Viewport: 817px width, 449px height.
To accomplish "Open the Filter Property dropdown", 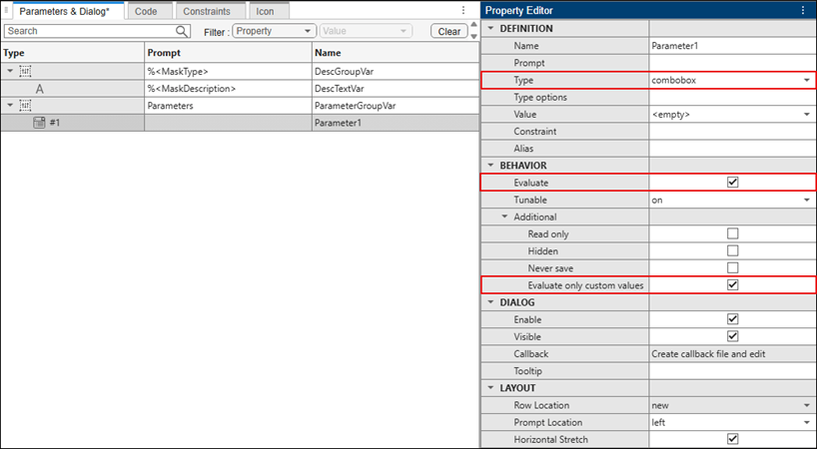I will pyautogui.click(x=274, y=31).
